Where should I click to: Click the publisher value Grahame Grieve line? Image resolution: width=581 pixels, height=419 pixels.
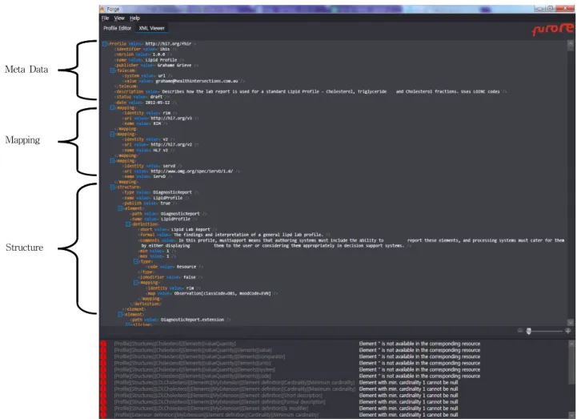156,65
